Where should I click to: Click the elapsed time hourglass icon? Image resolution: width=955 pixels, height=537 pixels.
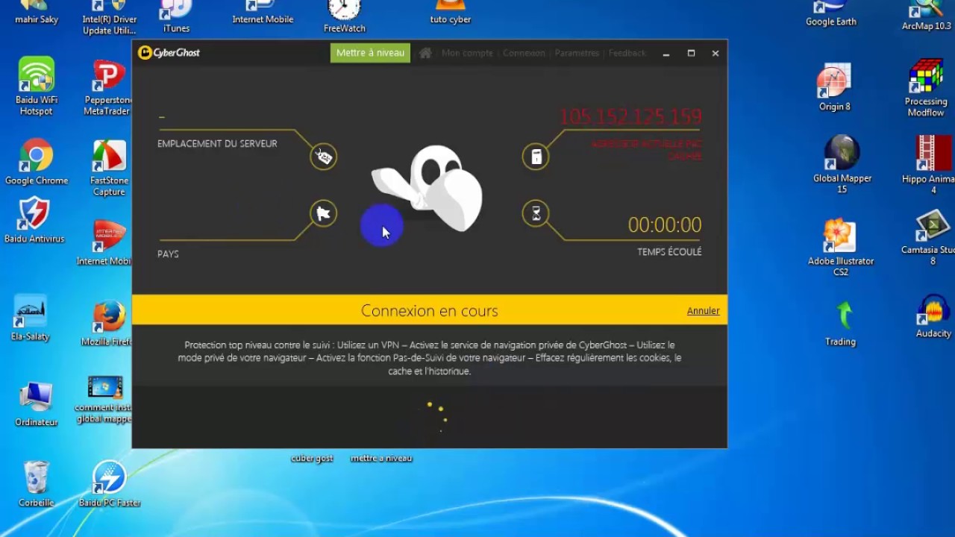click(x=536, y=214)
